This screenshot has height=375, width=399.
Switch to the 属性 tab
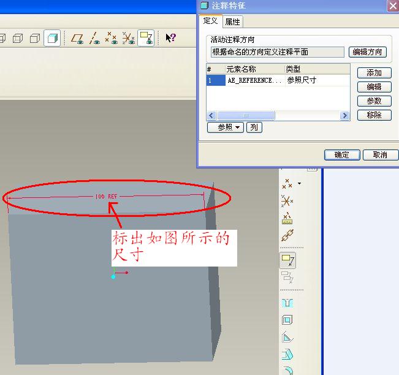coord(232,21)
